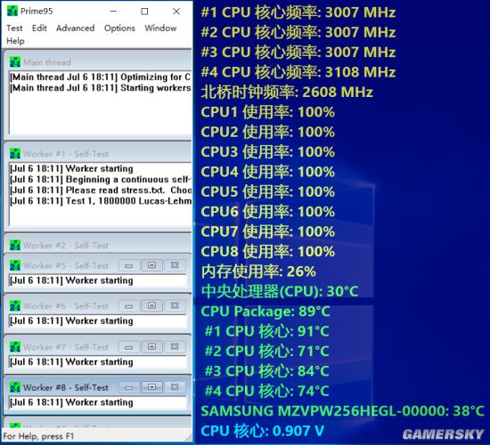Image resolution: width=490 pixels, height=445 pixels.
Task: Maximize the Worker #6 sub-window
Action: (151, 305)
